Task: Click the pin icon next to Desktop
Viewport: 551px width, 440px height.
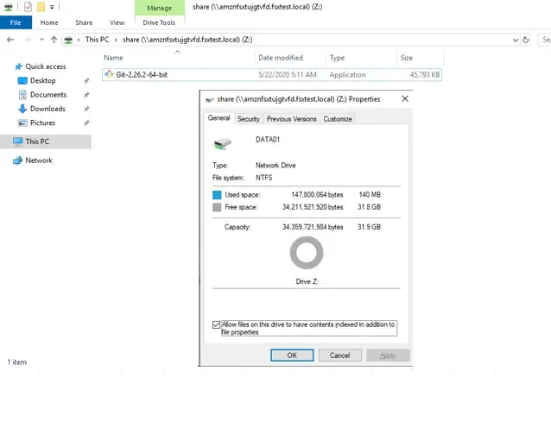Action: 86,81
